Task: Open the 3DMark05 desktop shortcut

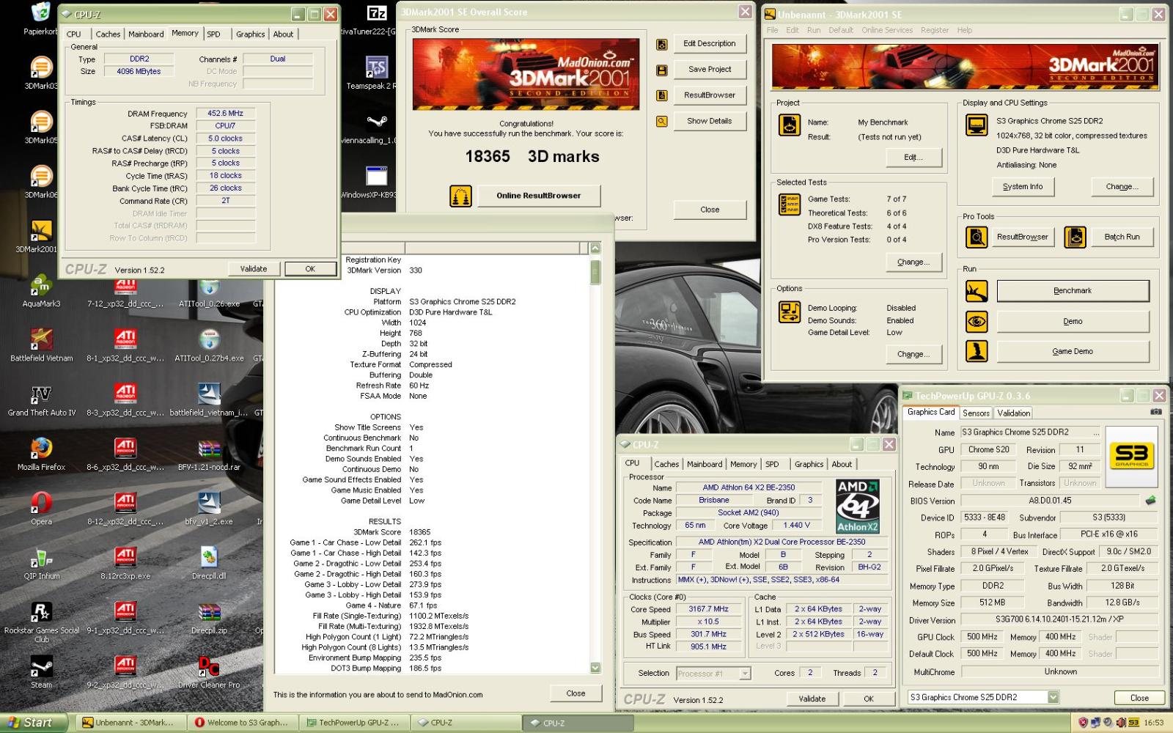Action: tap(41, 122)
